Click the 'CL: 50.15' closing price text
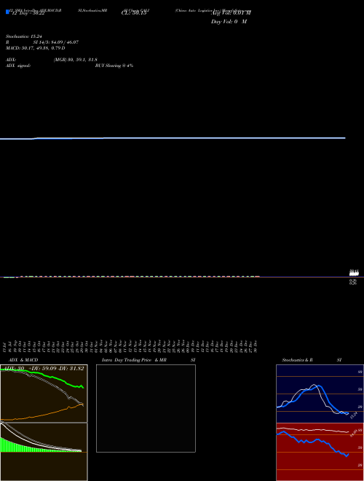 tap(134, 13)
